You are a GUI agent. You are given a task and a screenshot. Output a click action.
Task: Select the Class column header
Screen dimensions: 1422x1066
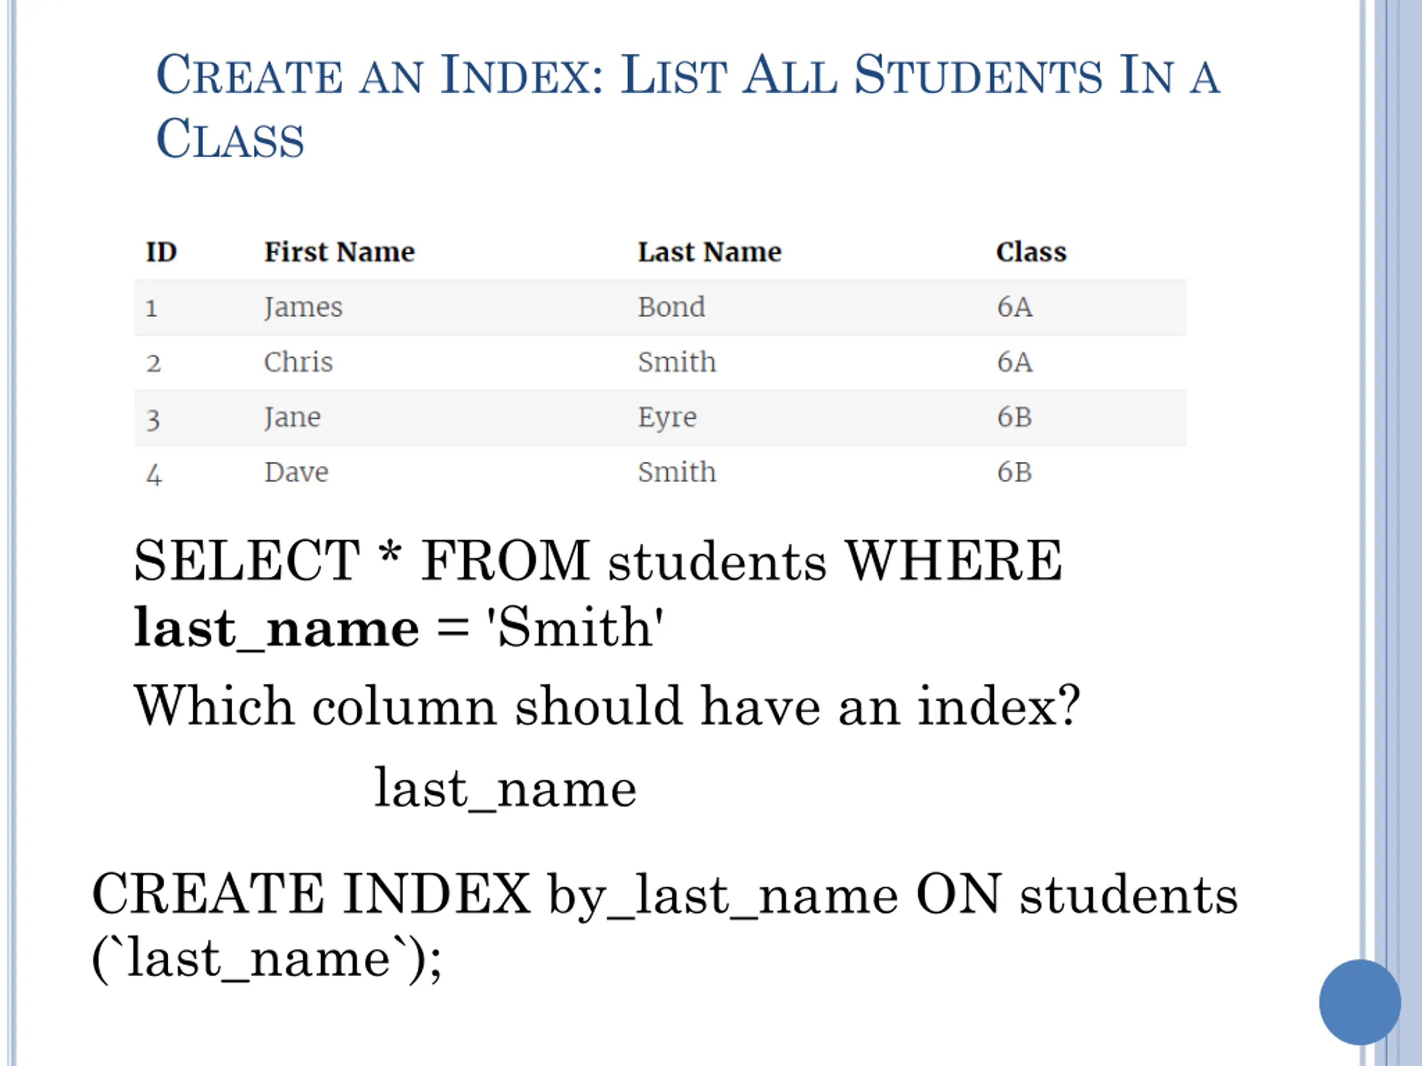pos(1031,252)
